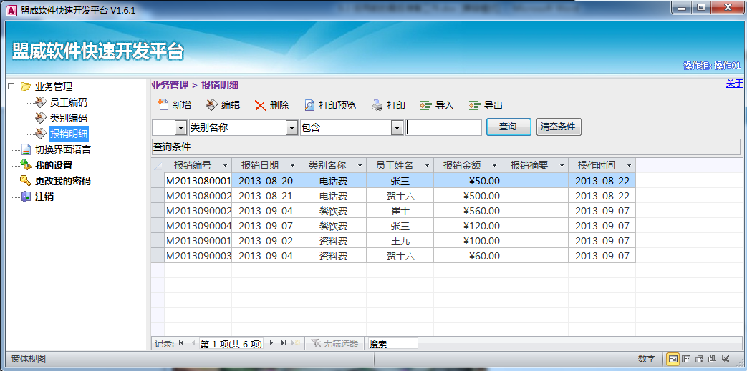Screen dimensions: 747x371
Task: Click the 导出 (export) icon
Action: (x=474, y=106)
